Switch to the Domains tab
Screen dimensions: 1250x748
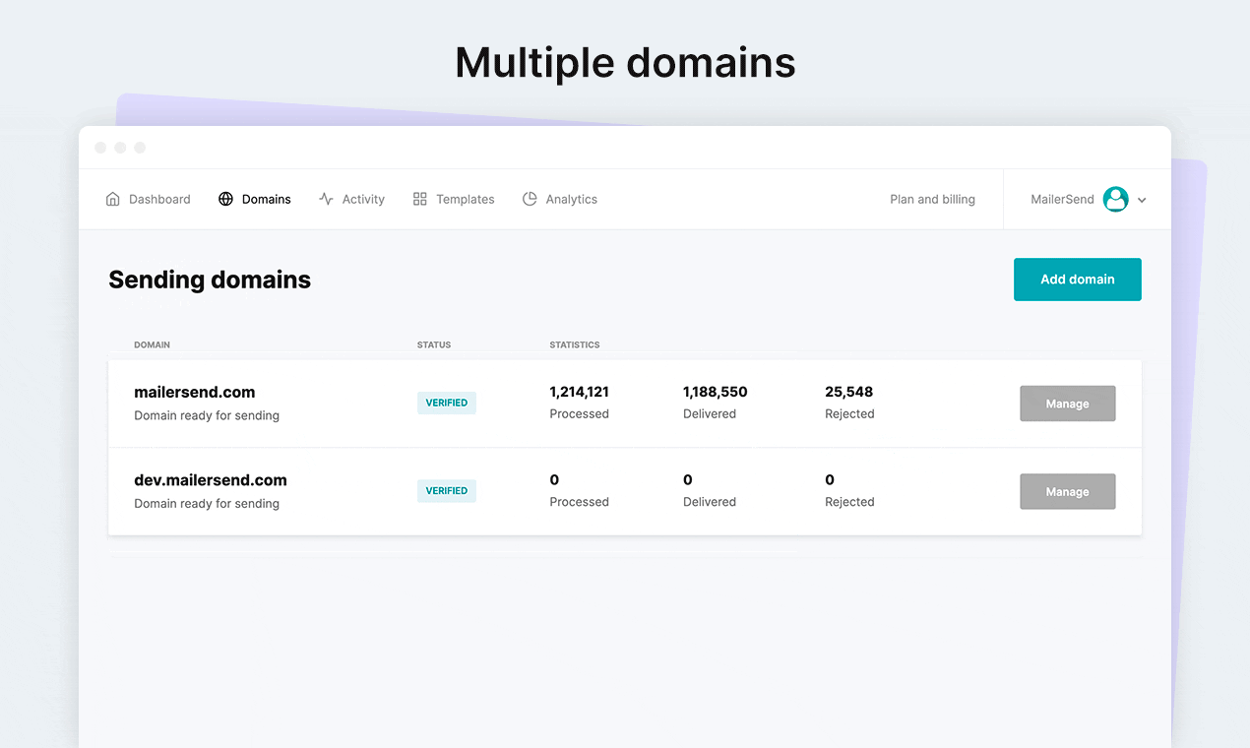255,199
